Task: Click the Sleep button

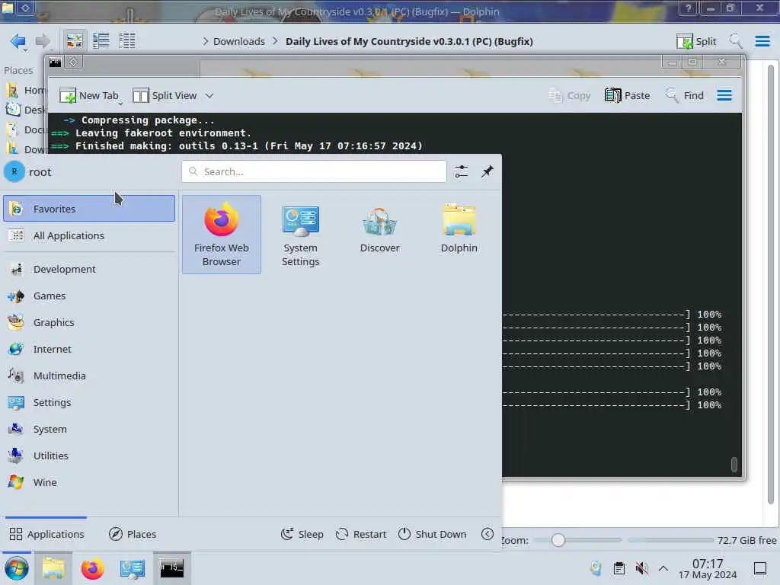Action: (x=302, y=534)
